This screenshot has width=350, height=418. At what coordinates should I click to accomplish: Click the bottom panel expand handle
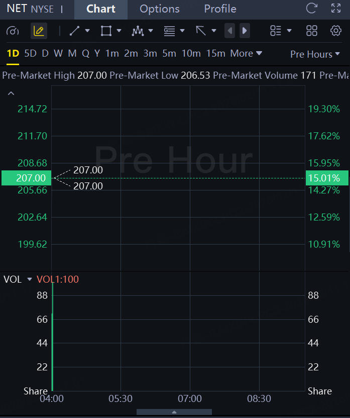point(174,412)
